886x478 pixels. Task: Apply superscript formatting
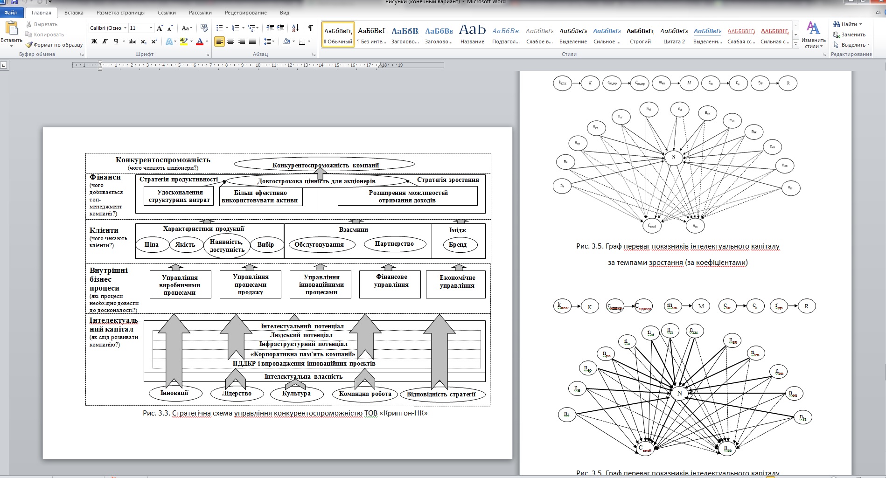(x=154, y=42)
